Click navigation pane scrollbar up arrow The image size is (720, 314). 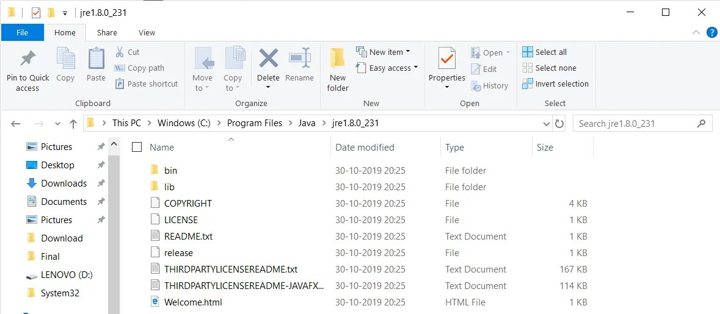tap(114, 145)
